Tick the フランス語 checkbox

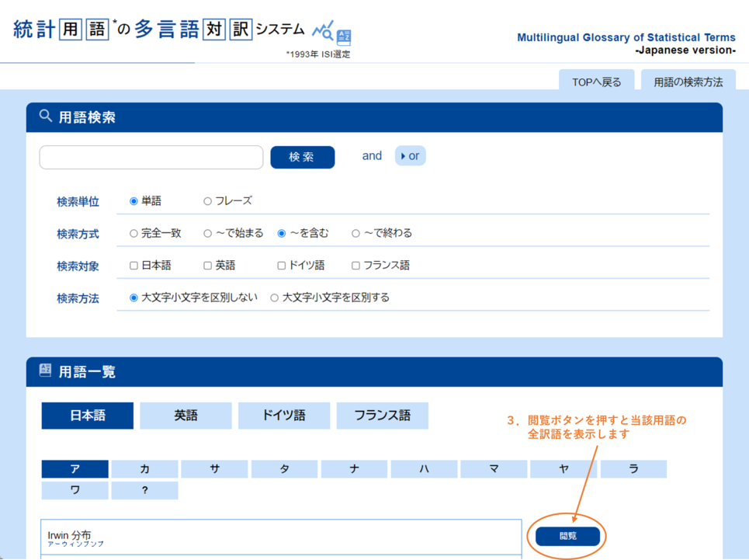pyautogui.click(x=355, y=266)
